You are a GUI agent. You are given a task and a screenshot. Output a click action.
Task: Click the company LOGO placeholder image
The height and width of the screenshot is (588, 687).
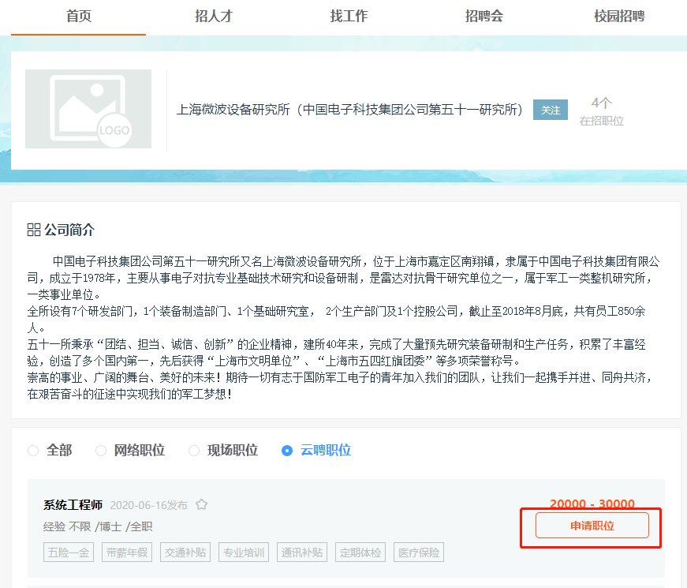coord(88,109)
